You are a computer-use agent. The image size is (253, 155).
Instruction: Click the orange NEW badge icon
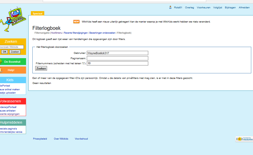click(x=76, y=21)
